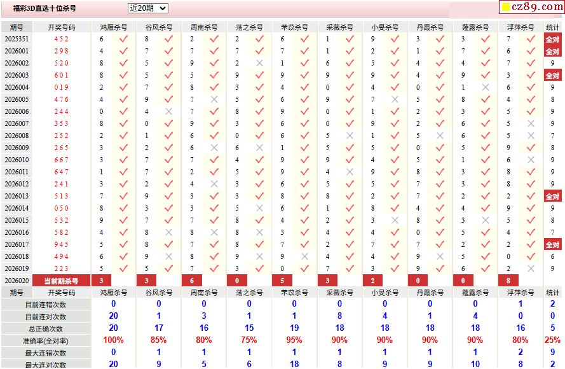Screen dimensions: 565x369
Task: Click winning number 667
Action: point(61,160)
